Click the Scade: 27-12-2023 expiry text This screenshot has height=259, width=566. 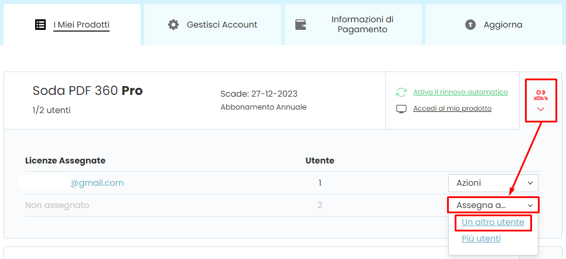259,94
